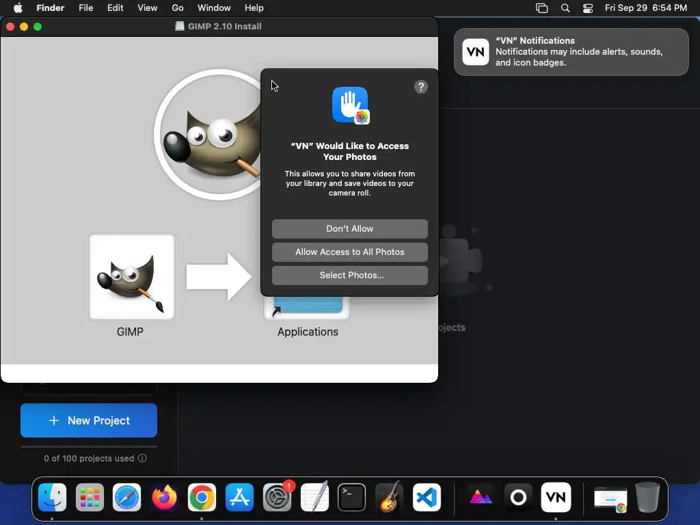The width and height of the screenshot is (700, 525).
Task: Open the Apple menu
Action: click(18, 8)
